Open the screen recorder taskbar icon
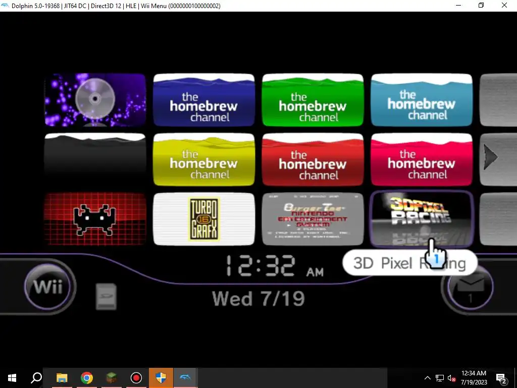Image resolution: width=517 pixels, height=388 pixels. pyautogui.click(x=136, y=378)
